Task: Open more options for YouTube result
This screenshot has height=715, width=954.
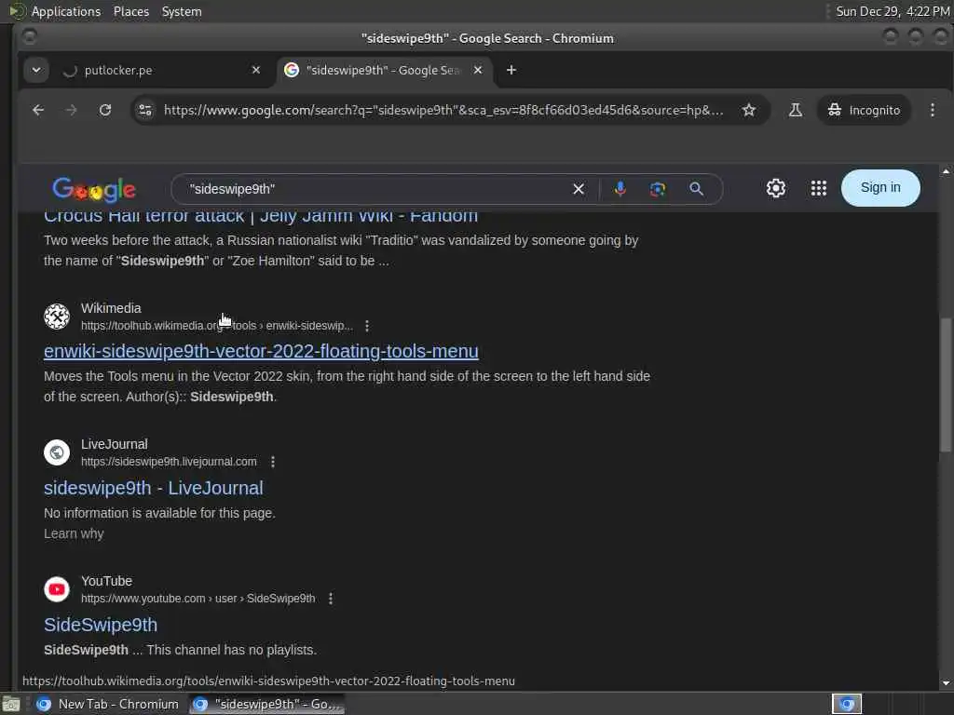Action: [x=331, y=599]
